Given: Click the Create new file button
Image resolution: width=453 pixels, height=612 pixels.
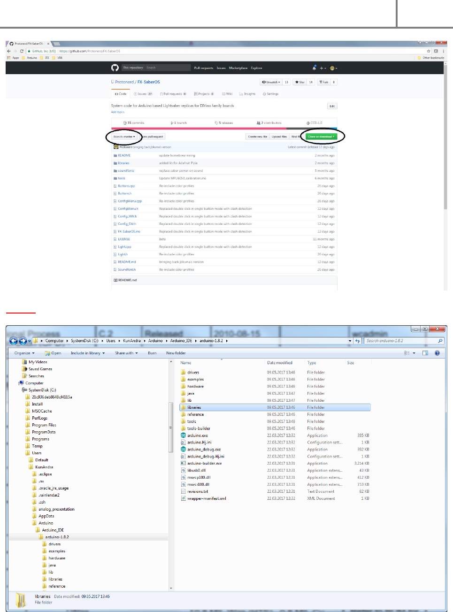Looking at the screenshot, I should (258, 137).
